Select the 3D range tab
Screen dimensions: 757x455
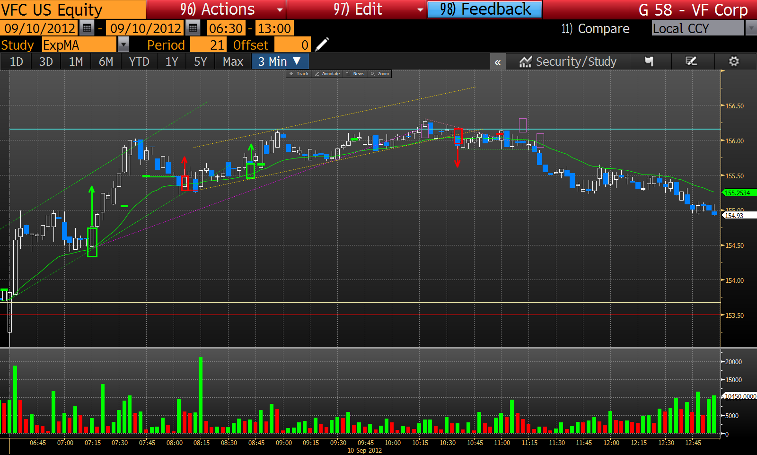pos(46,61)
